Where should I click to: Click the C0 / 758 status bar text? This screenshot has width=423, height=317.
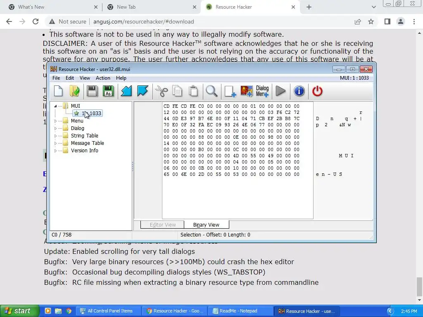click(62, 235)
